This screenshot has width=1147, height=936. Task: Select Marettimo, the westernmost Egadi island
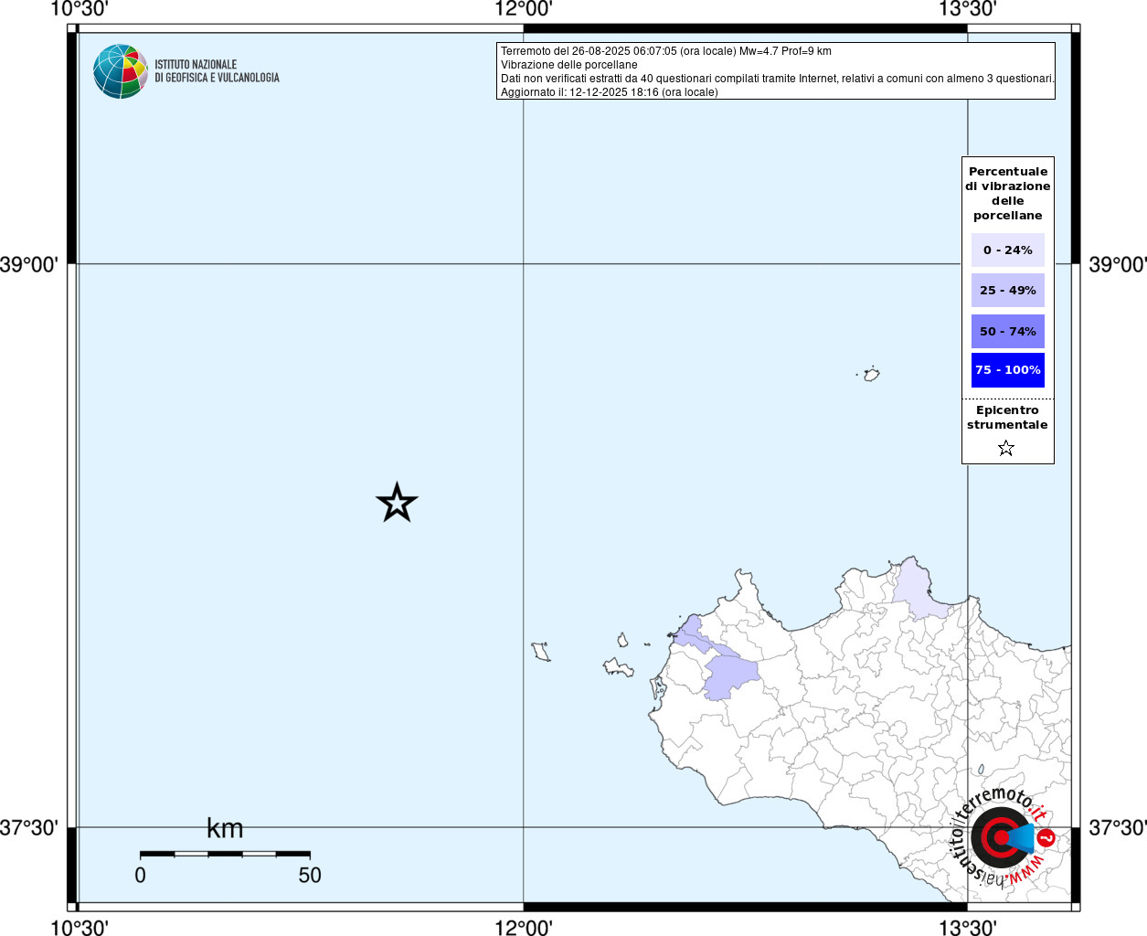[542, 652]
